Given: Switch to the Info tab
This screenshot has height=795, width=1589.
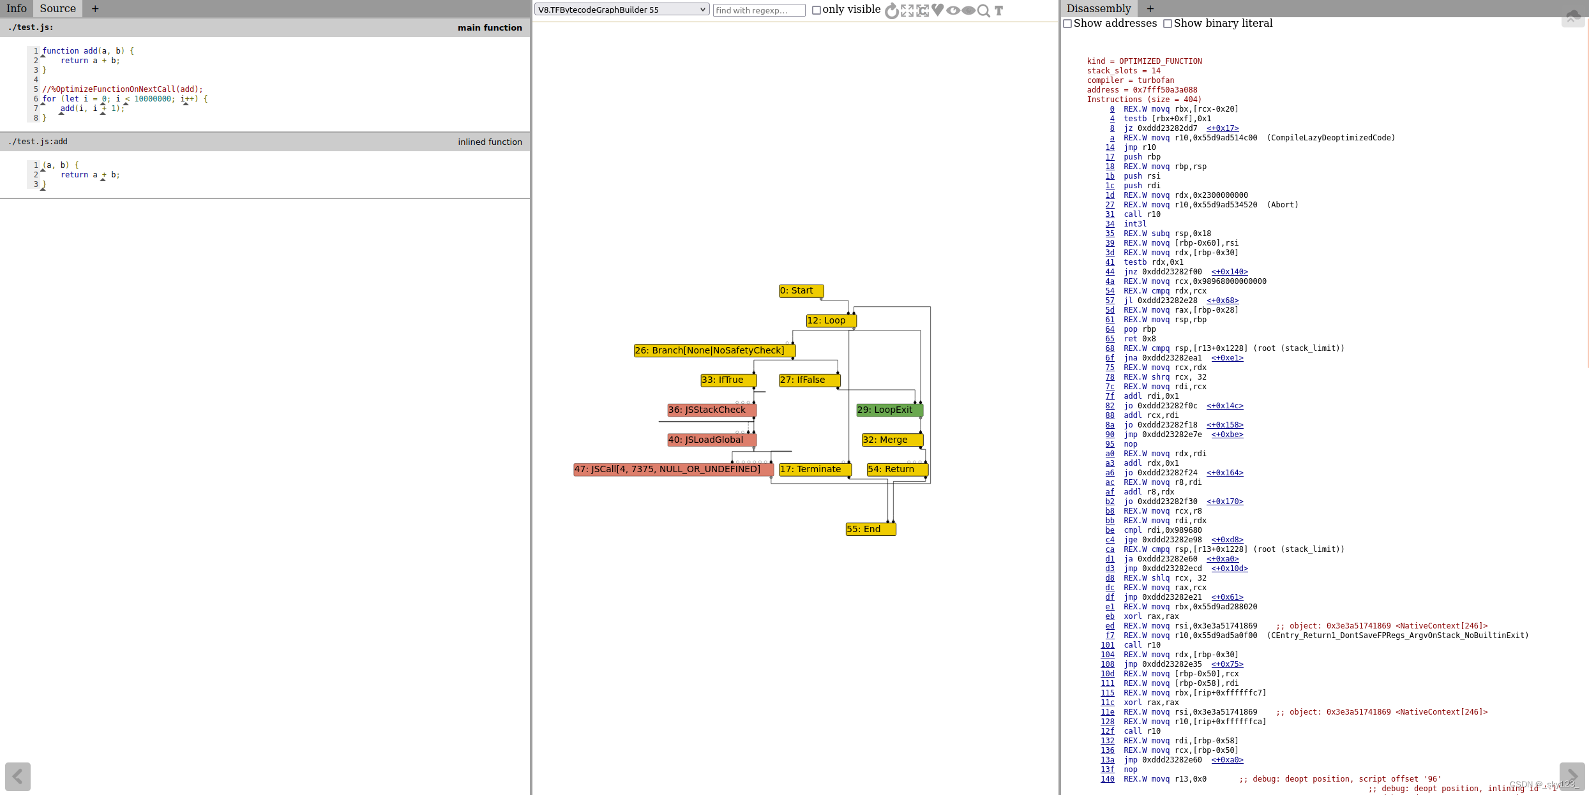Looking at the screenshot, I should coord(16,8).
